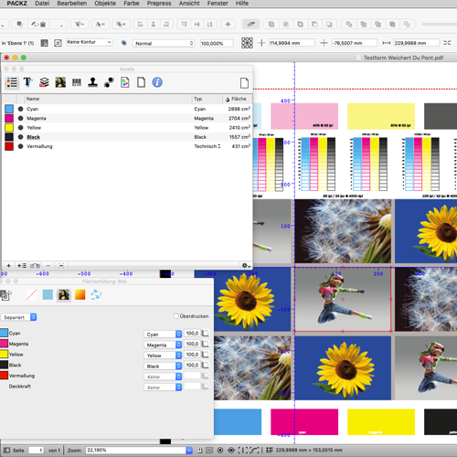Select the 'no fill' red slash icon
The height and width of the screenshot is (457, 457).
click(32, 294)
